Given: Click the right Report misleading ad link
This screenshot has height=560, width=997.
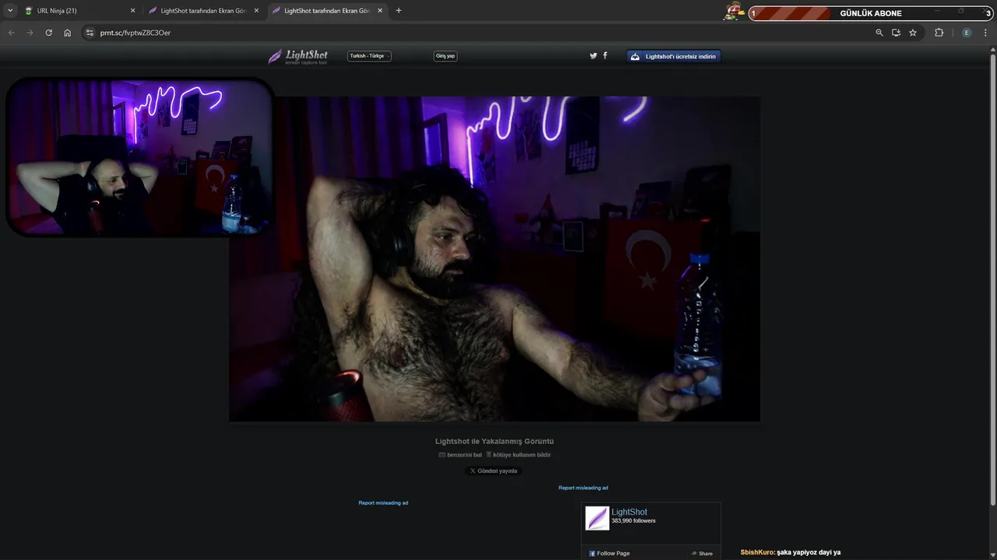Looking at the screenshot, I should pyautogui.click(x=583, y=488).
